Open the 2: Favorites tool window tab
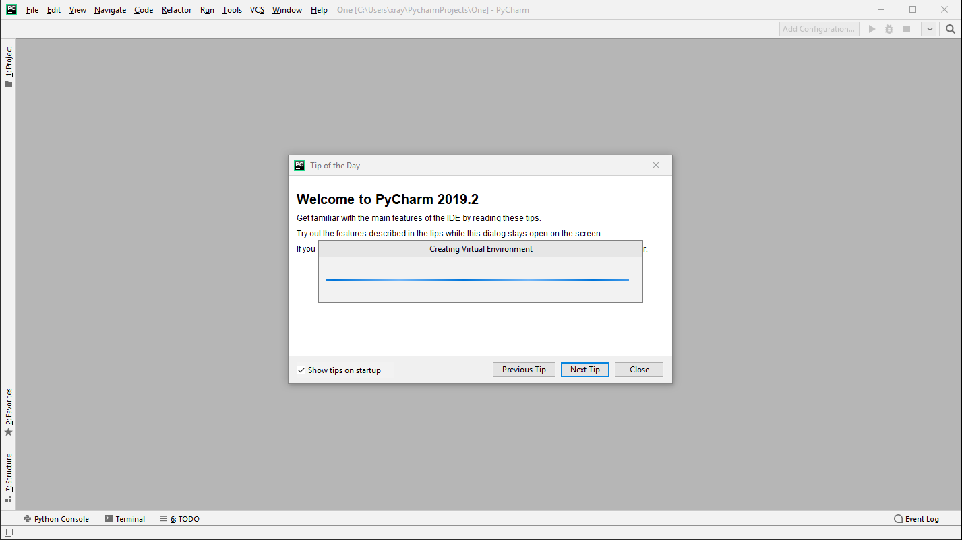Image resolution: width=962 pixels, height=540 pixels. 9,411
